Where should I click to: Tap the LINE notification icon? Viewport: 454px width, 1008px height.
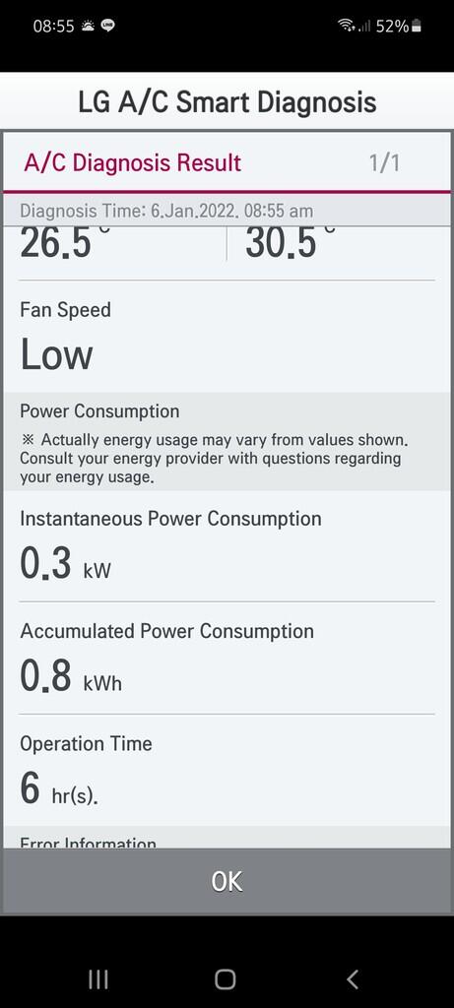(108, 26)
